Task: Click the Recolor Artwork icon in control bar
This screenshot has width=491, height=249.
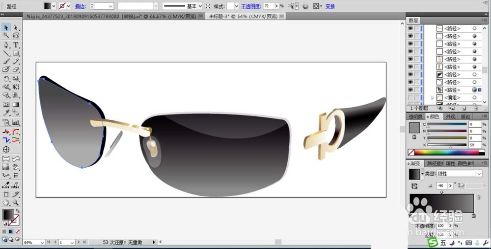Action: pos(305,6)
